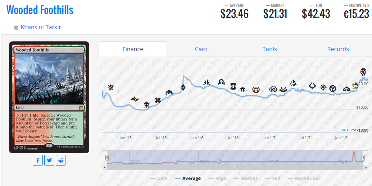The image size is (372, 186).
Task: Click the left handle of the chart range selector
Action: tap(107, 158)
